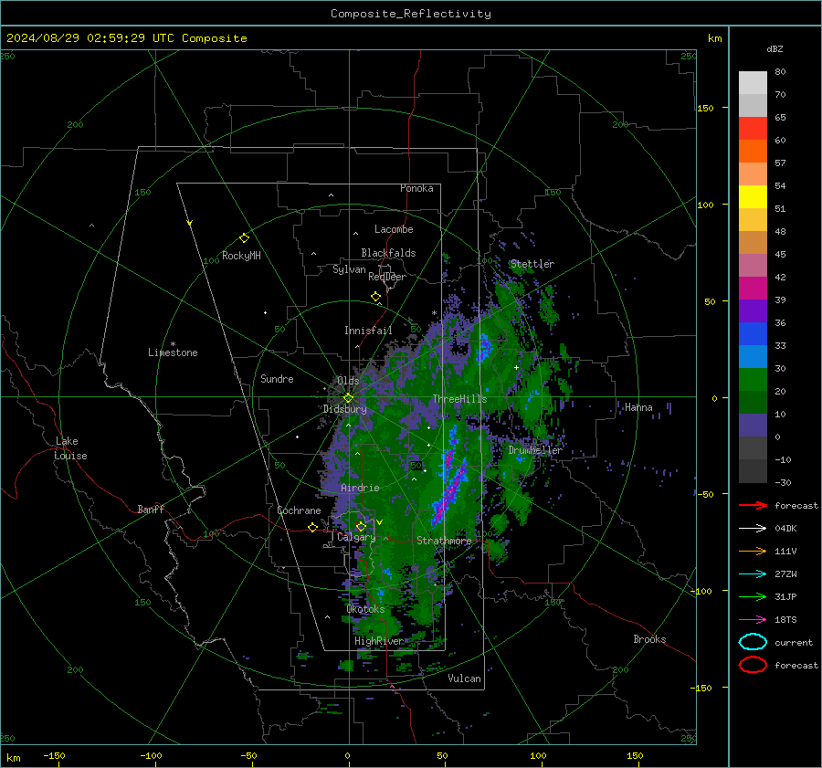The height and width of the screenshot is (768, 822).
Task: Click the yellow diamond marker above Calgary
Action: point(361,526)
